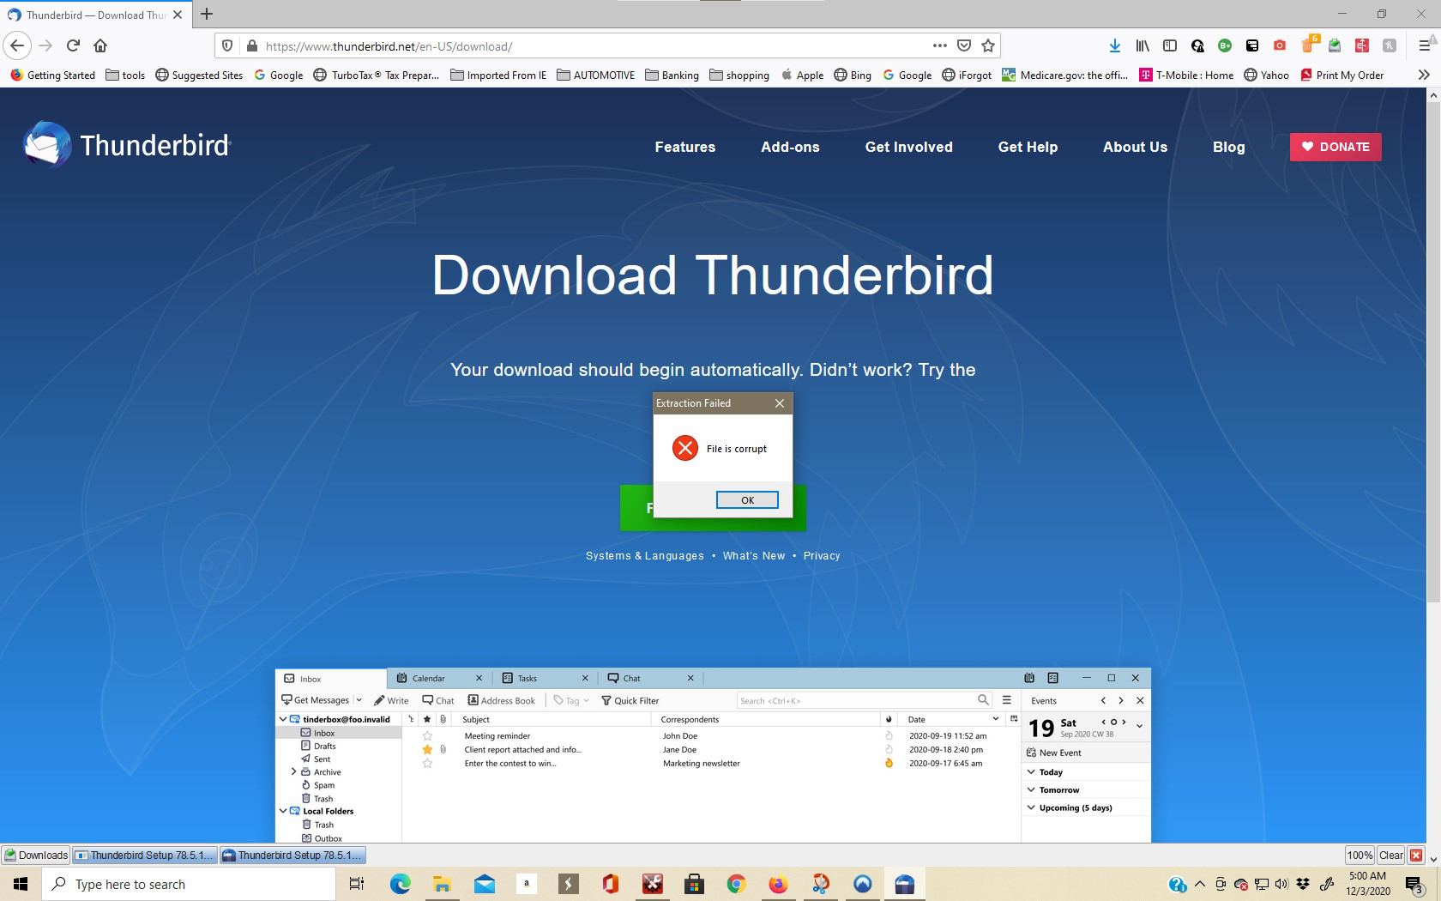The image size is (1441, 901).
Task: Click the red DONATE button
Action: (x=1335, y=147)
